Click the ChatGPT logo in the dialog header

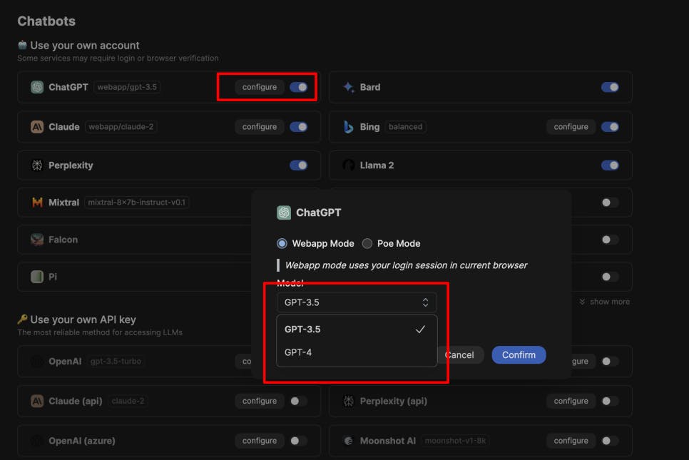click(284, 213)
